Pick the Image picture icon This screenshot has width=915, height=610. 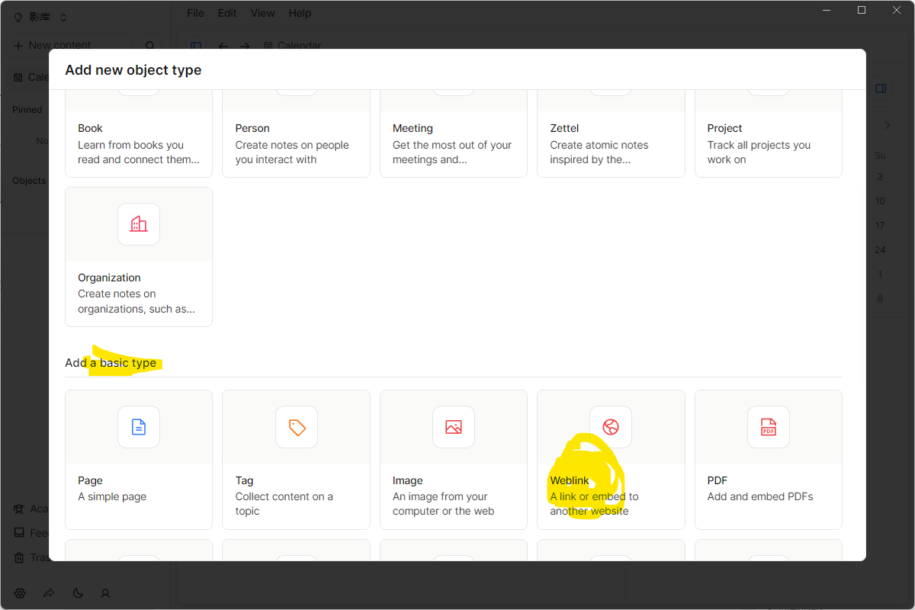pos(454,427)
